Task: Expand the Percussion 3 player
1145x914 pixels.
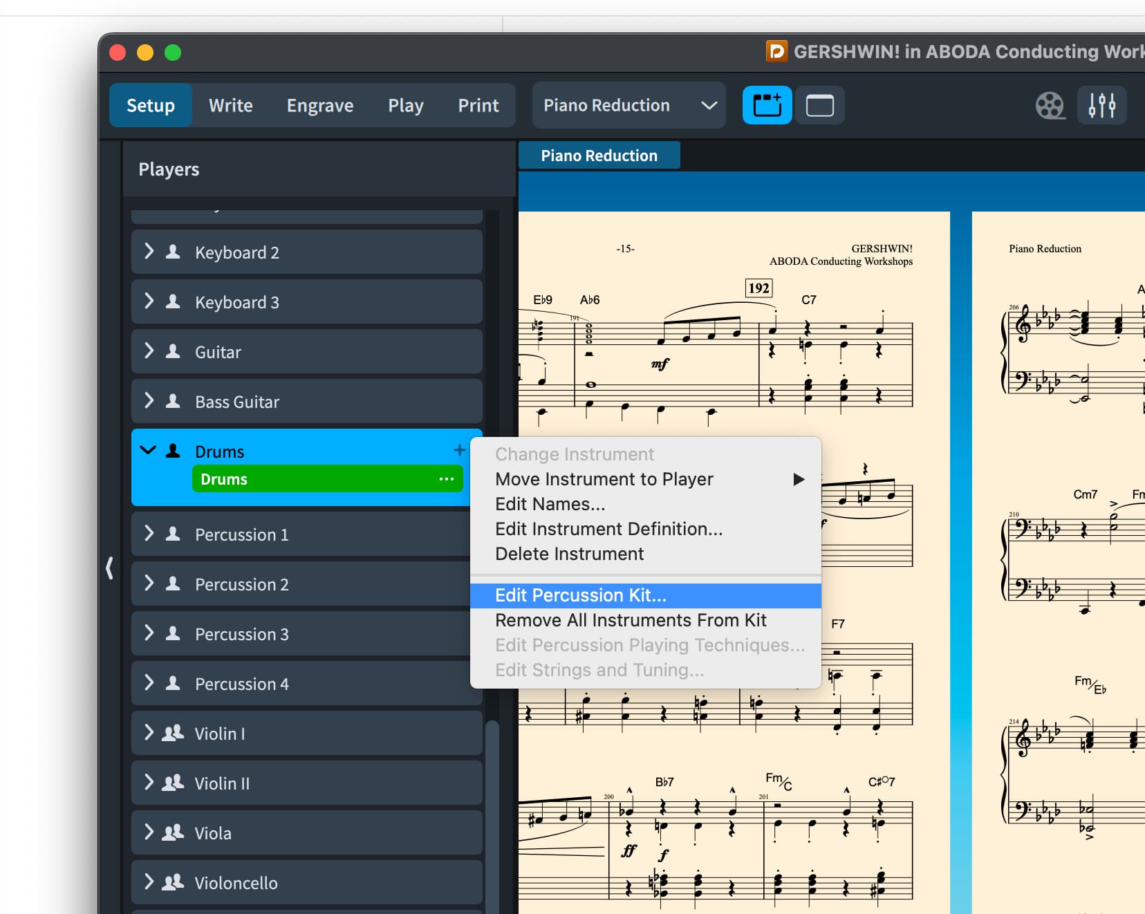Action: click(149, 633)
